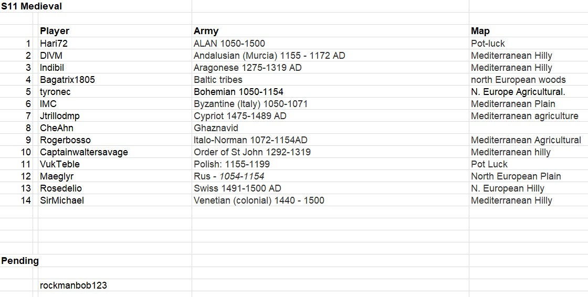Click the north European woods map cell
The width and height of the screenshot is (588, 297).
[528, 80]
